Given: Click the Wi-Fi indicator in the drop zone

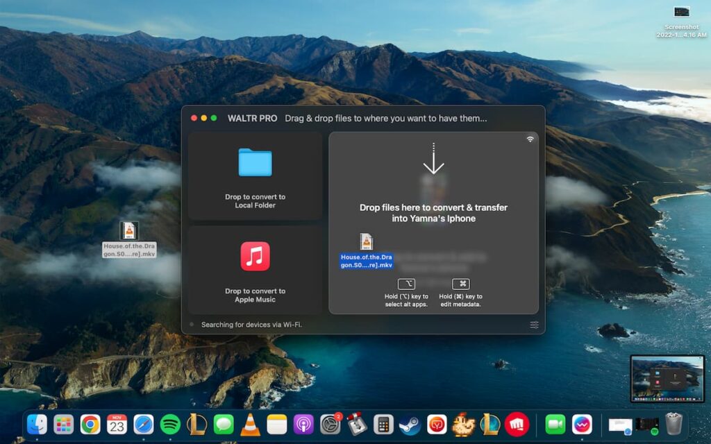Looking at the screenshot, I should [x=530, y=139].
